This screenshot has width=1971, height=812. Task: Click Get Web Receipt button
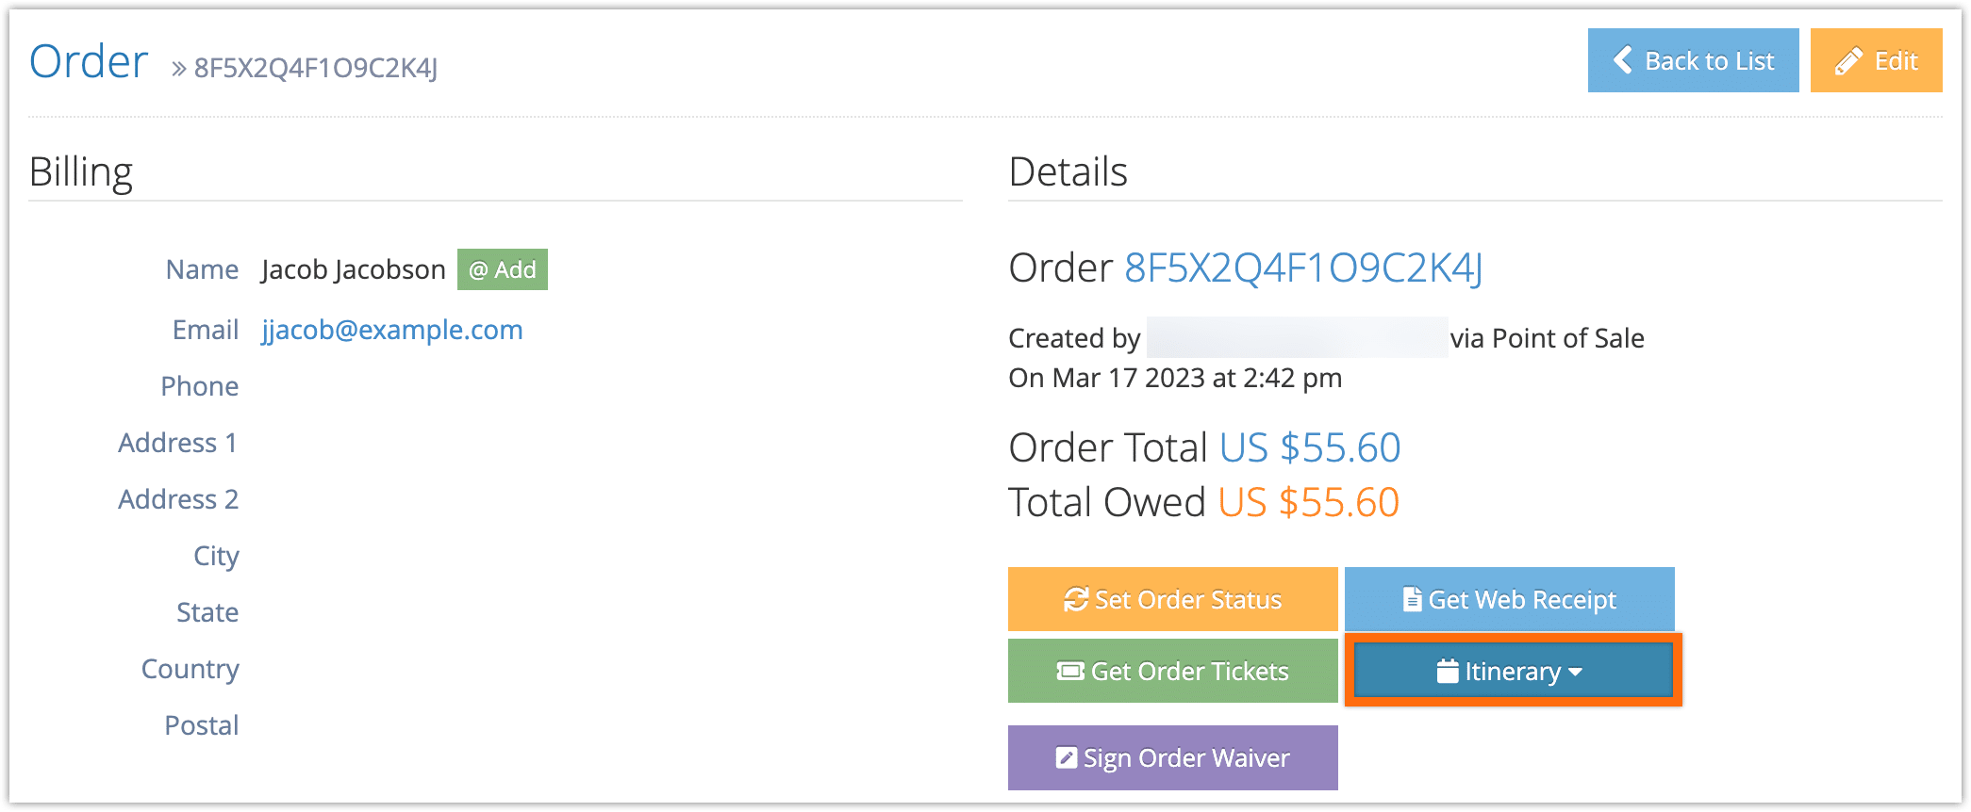pyautogui.click(x=1509, y=599)
